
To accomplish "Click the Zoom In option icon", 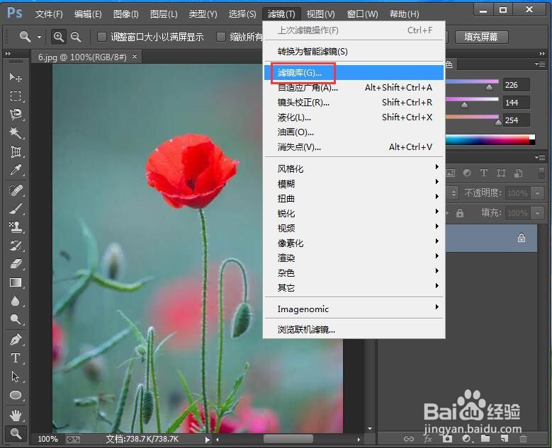I will click(58, 37).
